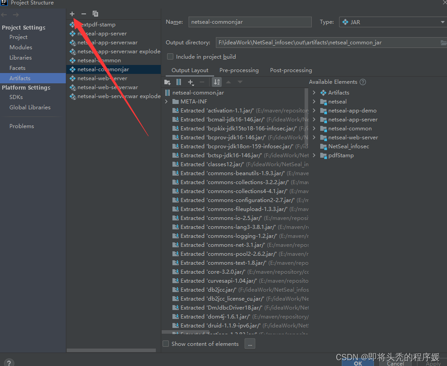Expand the netseal-app-demo node

tap(314, 111)
